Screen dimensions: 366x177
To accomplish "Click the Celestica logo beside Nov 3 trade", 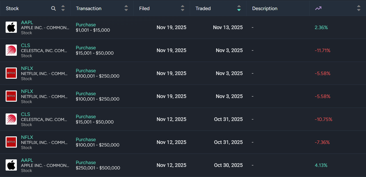I will 11,50.
